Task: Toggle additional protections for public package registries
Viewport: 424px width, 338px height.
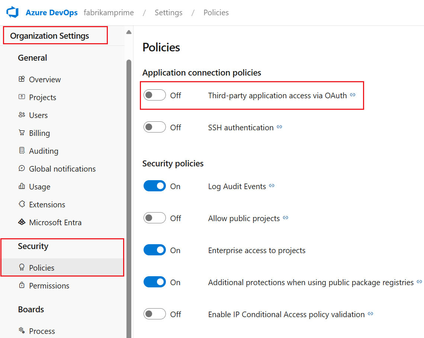Action: point(155,282)
